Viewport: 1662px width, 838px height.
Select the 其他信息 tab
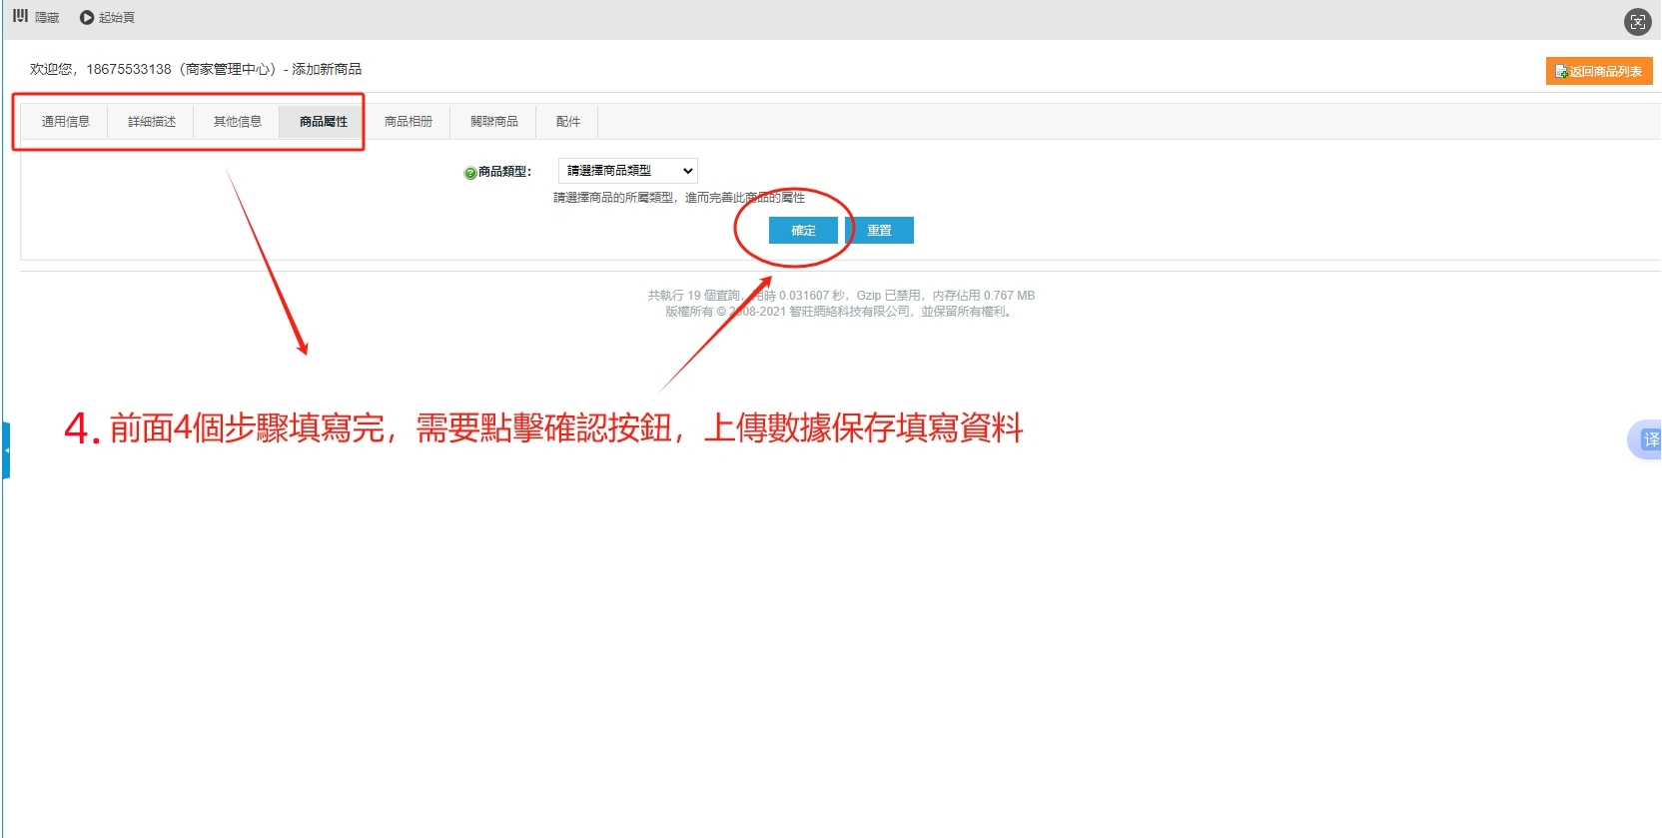(x=238, y=122)
